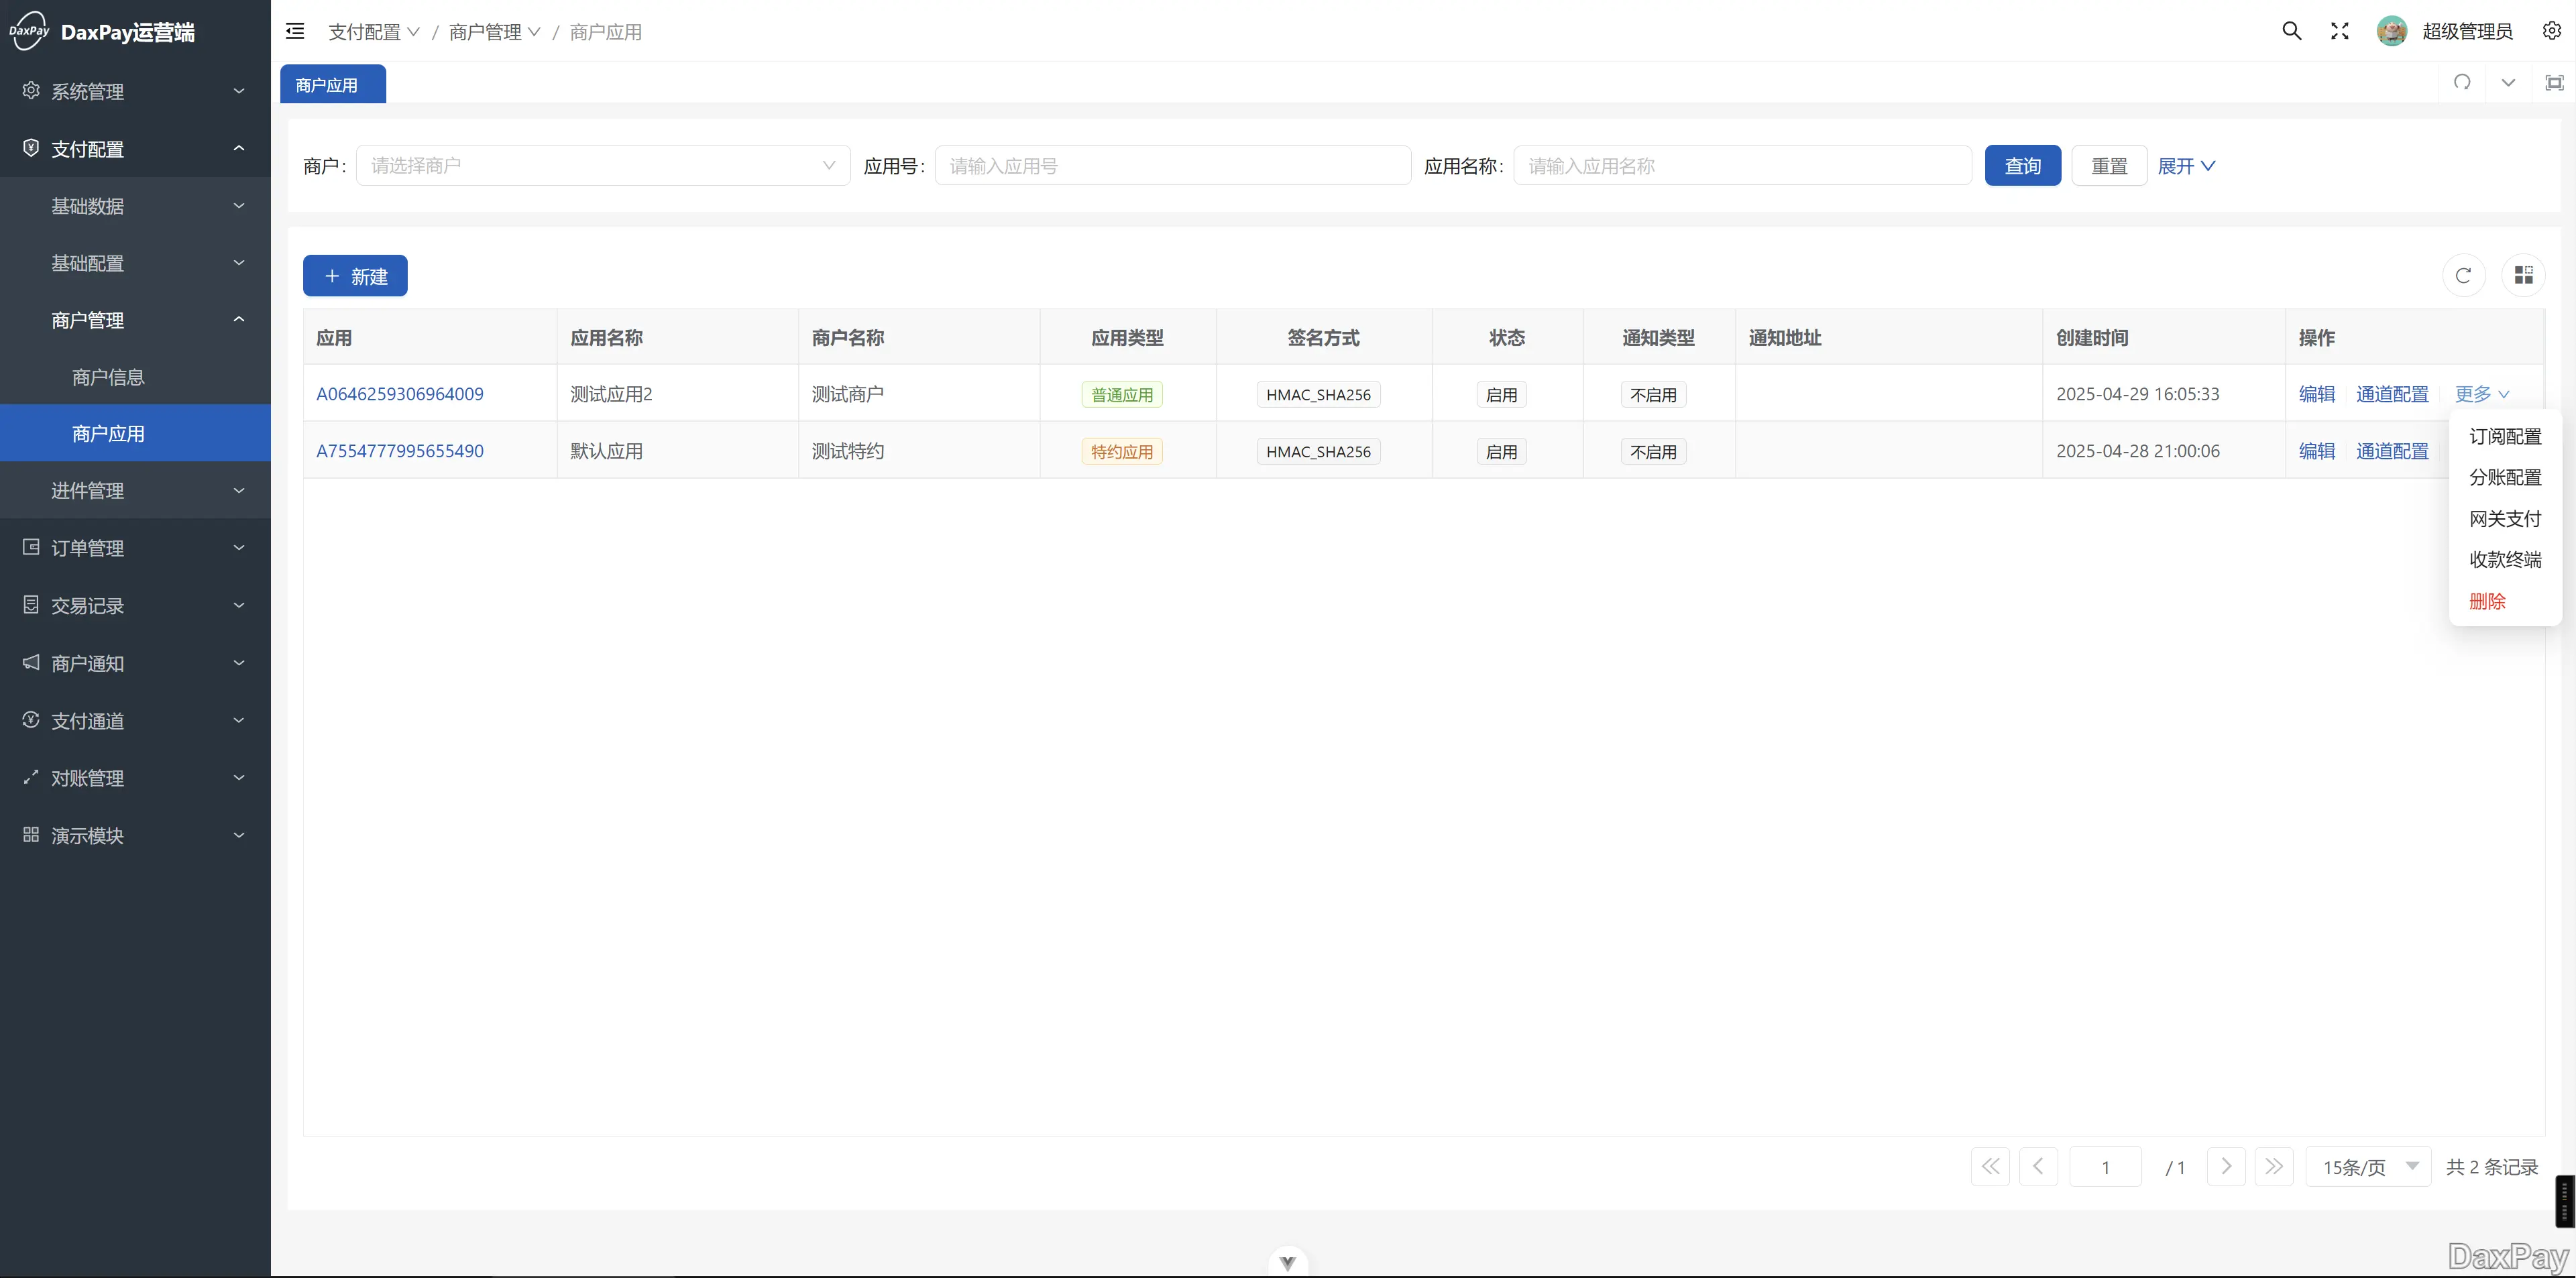Refresh the table with reload icon

2463,275
